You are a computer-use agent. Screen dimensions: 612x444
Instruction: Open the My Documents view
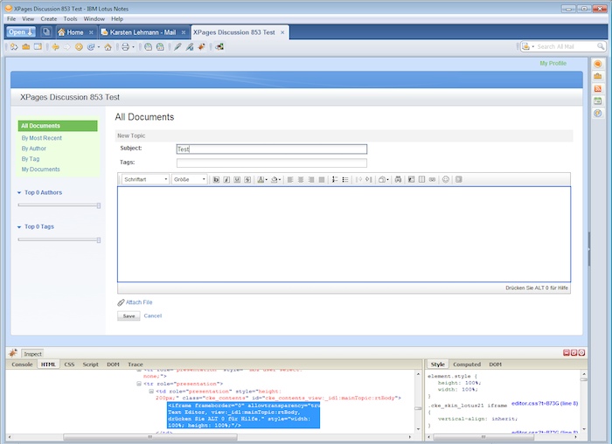tap(41, 170)
